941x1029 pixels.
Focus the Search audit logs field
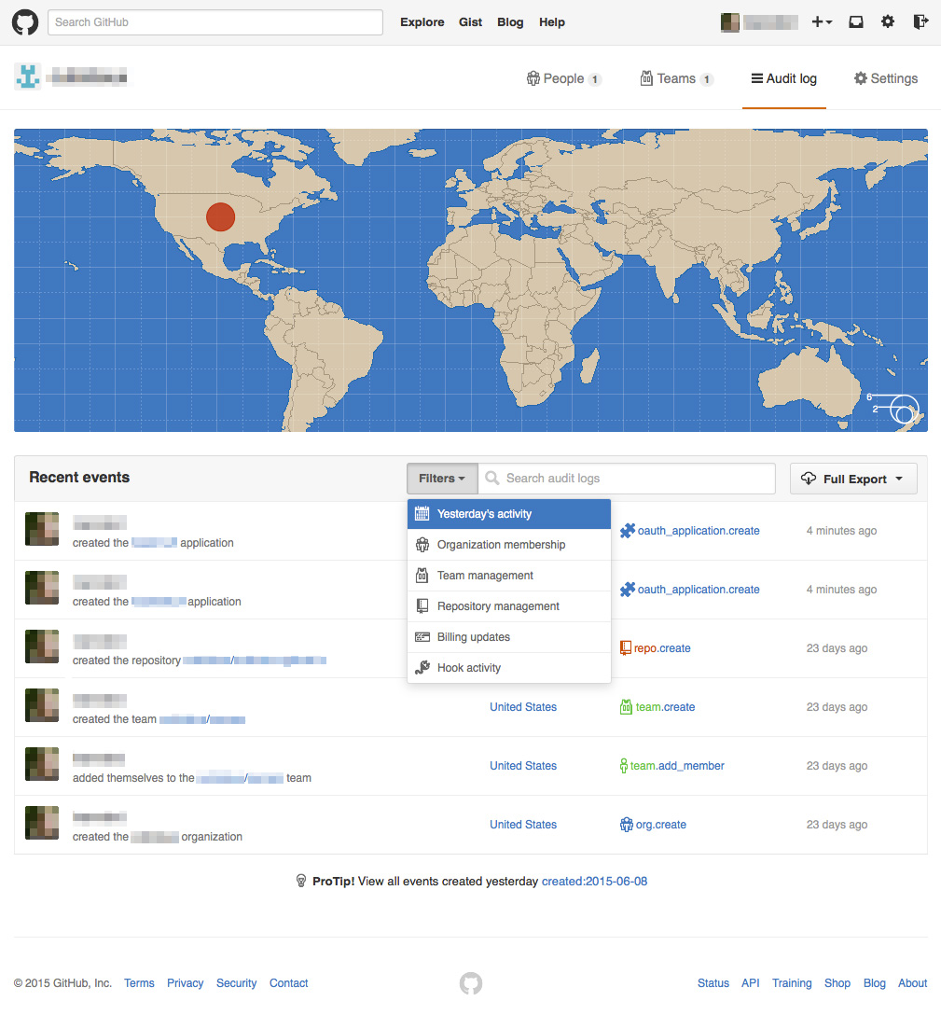coord(634,479)
